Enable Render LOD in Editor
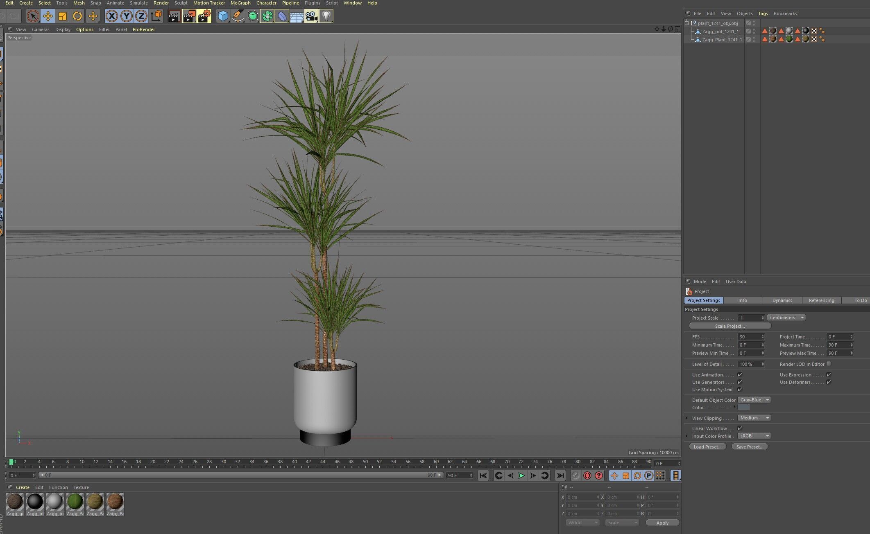Viewport: 870px width, 534px height. [829, 364]
